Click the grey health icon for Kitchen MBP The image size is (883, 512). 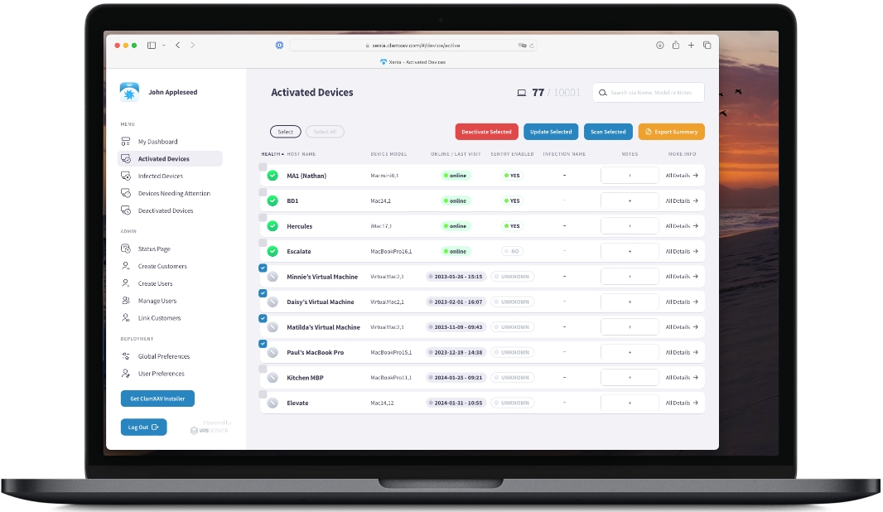(x=273, y=378)
